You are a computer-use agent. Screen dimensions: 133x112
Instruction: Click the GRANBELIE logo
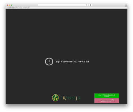[x=66, y=98]
